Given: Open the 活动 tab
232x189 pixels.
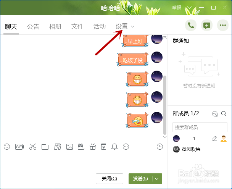Looking at the screenshot, I should pyautogui.click(x=100, y=27).
